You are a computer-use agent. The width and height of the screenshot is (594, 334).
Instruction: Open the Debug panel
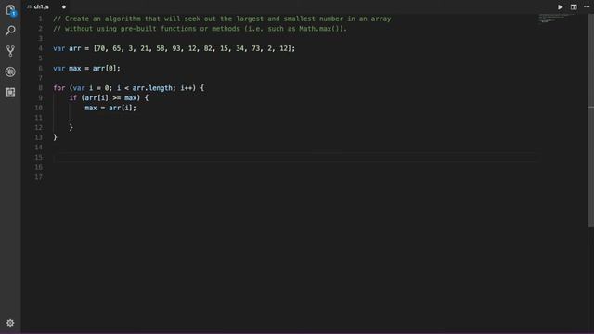[10, 71]
